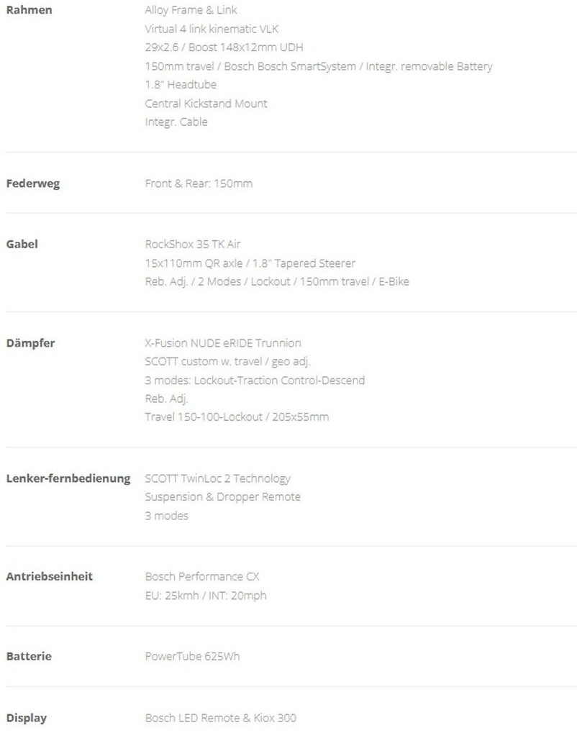577x733 pixels.
Task: Click the Virtual 4 link kinematic VLK line
Action: (x=212, y=29)
